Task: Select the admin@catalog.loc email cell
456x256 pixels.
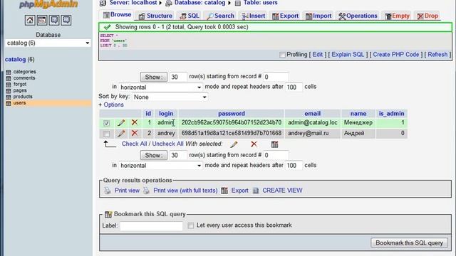Action: coord(313,122)
